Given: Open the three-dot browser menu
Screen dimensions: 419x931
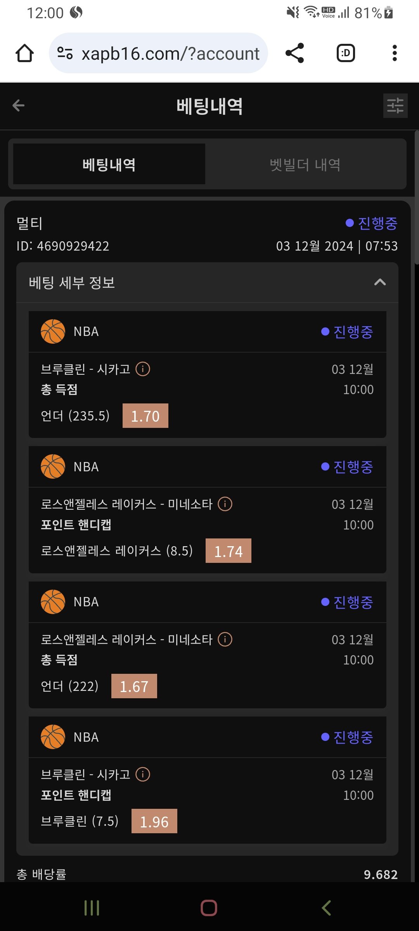Looking at the screenshot, I should pos(395,53).
